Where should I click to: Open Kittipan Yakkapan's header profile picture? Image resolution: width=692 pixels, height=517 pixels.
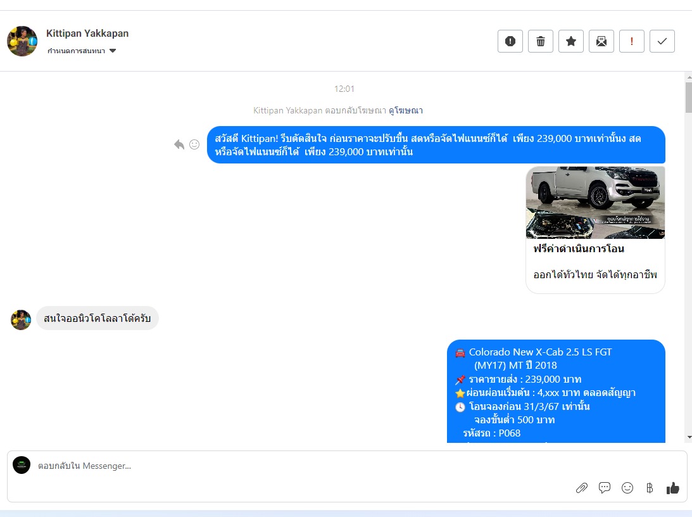point(22,41)
